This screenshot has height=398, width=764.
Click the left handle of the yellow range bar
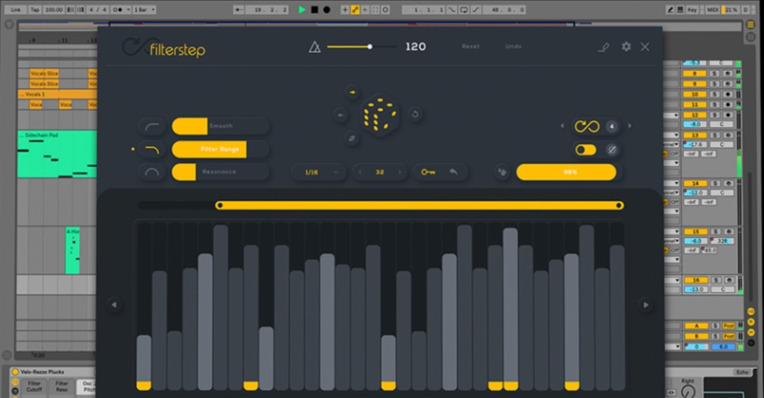(x=220, y=206)
